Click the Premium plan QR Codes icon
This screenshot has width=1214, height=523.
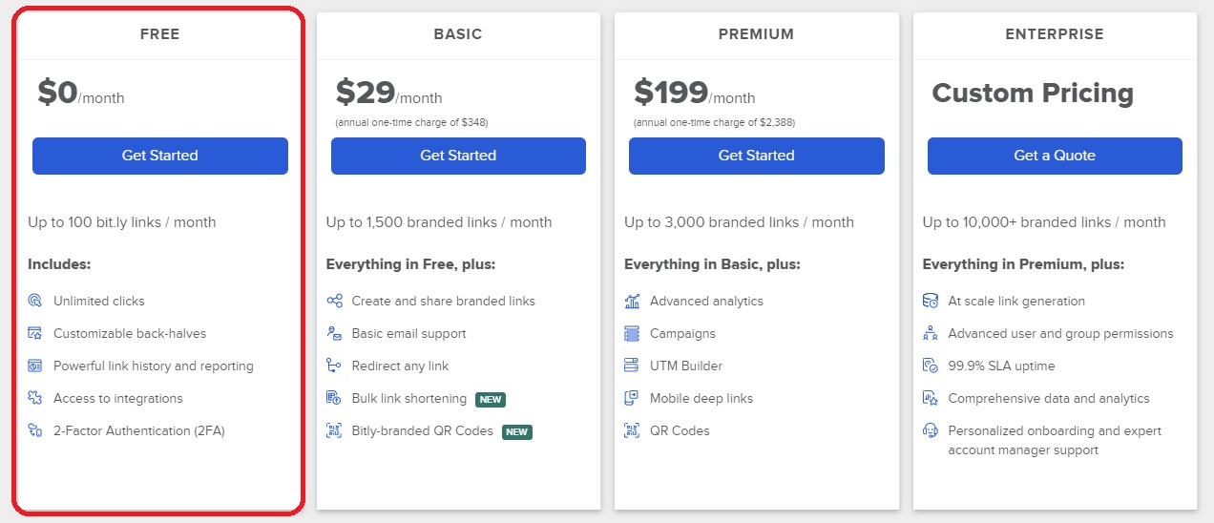pos(632,430)
